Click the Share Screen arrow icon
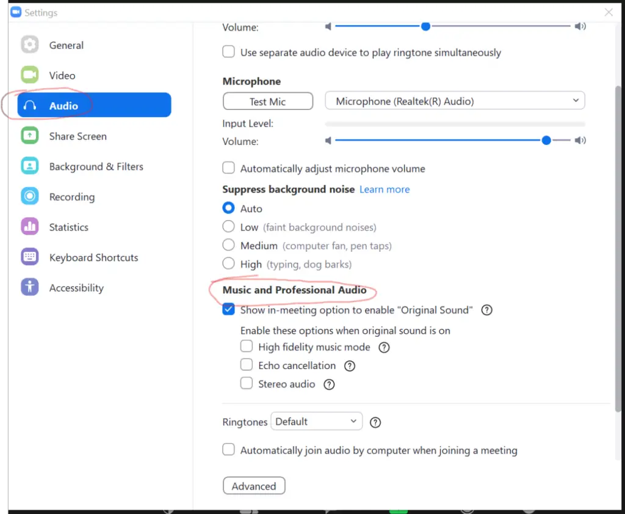 point(29,136)
